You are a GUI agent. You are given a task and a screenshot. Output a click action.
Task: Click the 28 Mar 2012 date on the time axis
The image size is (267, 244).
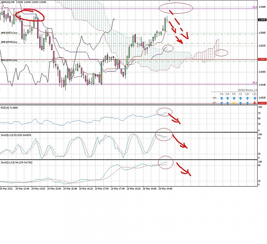6,188
